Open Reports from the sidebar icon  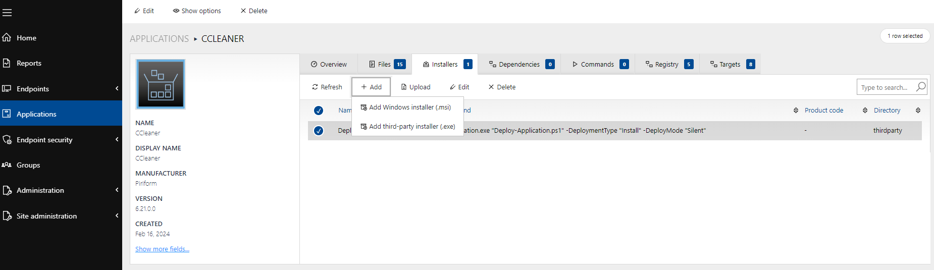pyautogui.click(x=7, y=63)
